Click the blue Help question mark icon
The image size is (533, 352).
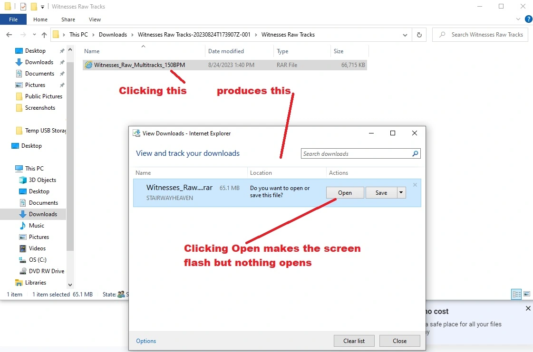[x=528, y=19]
